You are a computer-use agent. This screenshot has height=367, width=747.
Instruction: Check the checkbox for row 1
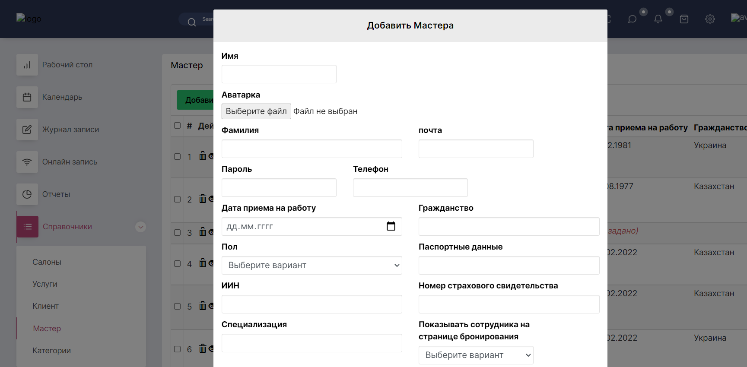pyautogui.click(x=177, y=156)
